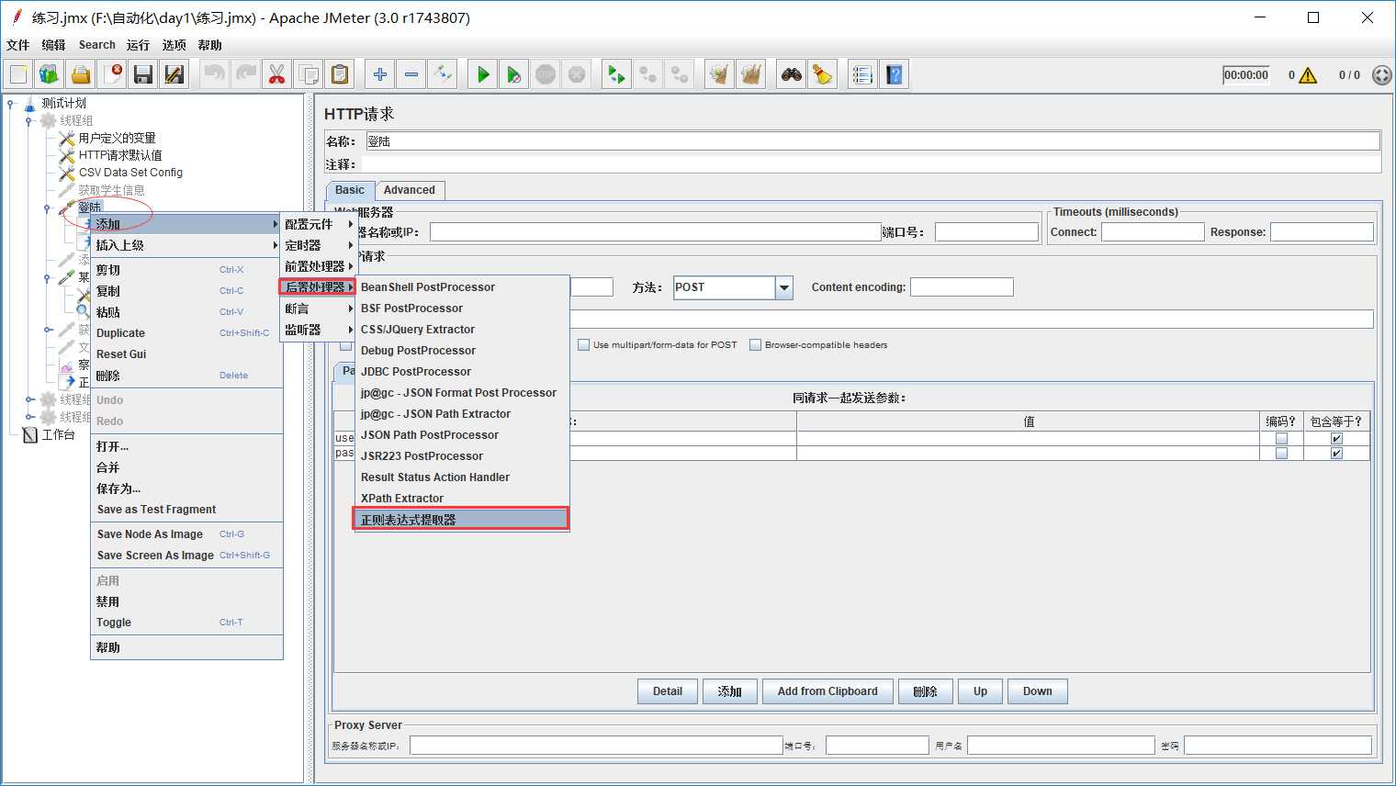Click Remote start all icon
Image resolution: width=1396 pixels, height=786 pixels.
pos(616,74)
